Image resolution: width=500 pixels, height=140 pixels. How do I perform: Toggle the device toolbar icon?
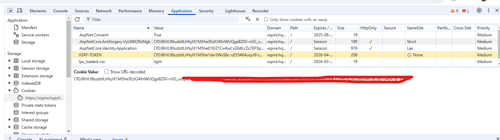click(x=20, y=11)
